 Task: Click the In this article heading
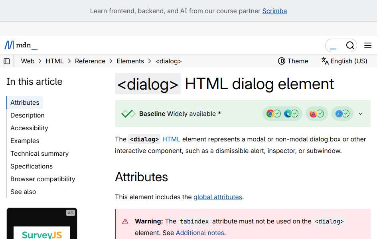coord(34,82)
